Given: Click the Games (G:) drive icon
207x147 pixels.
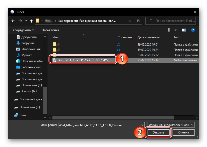Looking at the screenshot, I should 18,92.
